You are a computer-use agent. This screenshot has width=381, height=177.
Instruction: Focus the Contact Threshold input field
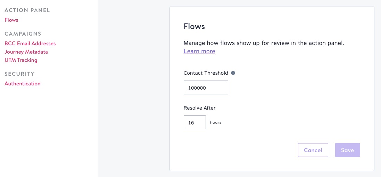click(206, 87)
